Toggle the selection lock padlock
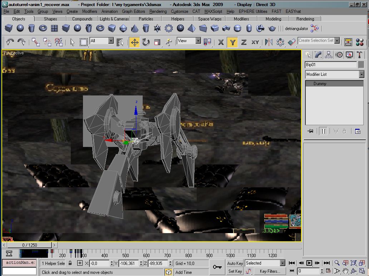Screen dimensions: 369x276 coord(70,263)
